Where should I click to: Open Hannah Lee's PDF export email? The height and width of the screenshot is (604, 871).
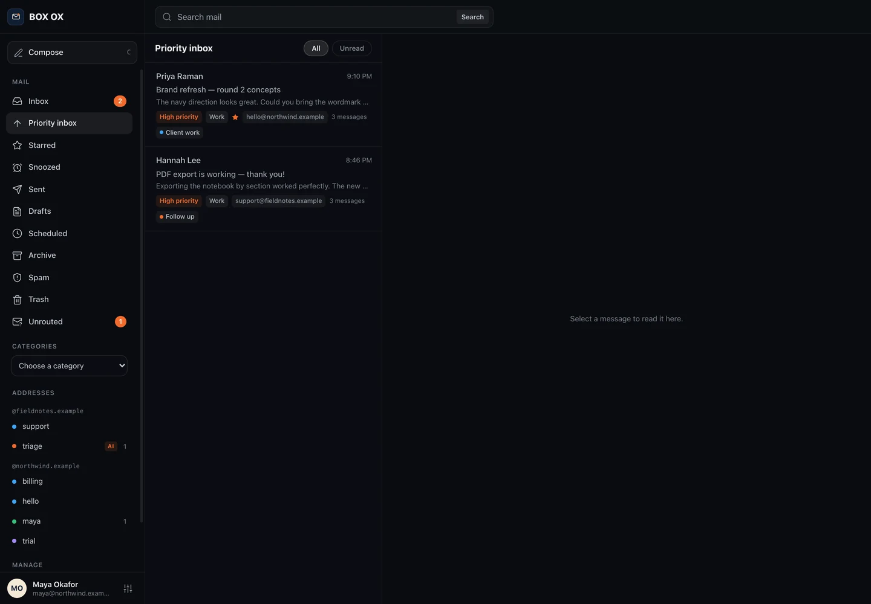[x=264, y=189]
